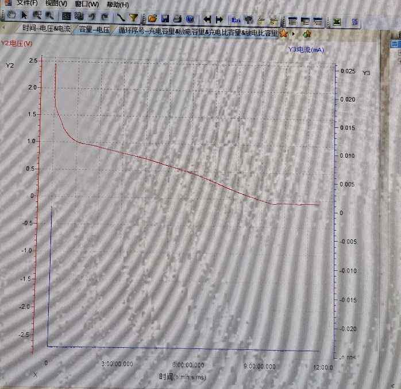The height and width of the screenshot is (389, 401).
Task: Click the 6:00:00.000 time tick label
Action: pos(188,365)
